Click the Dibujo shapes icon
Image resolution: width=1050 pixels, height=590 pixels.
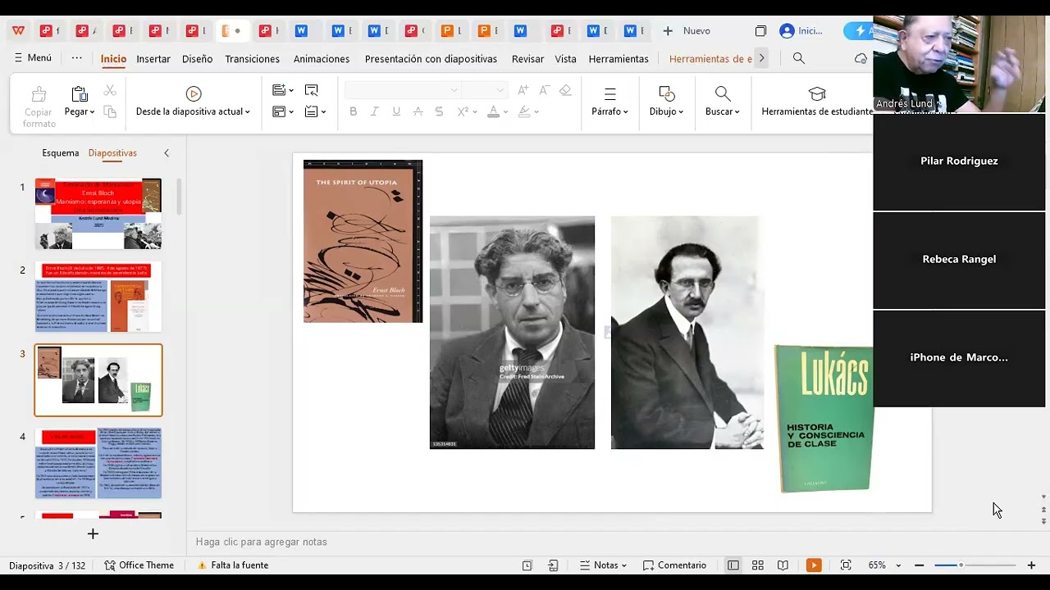[667, 93]
